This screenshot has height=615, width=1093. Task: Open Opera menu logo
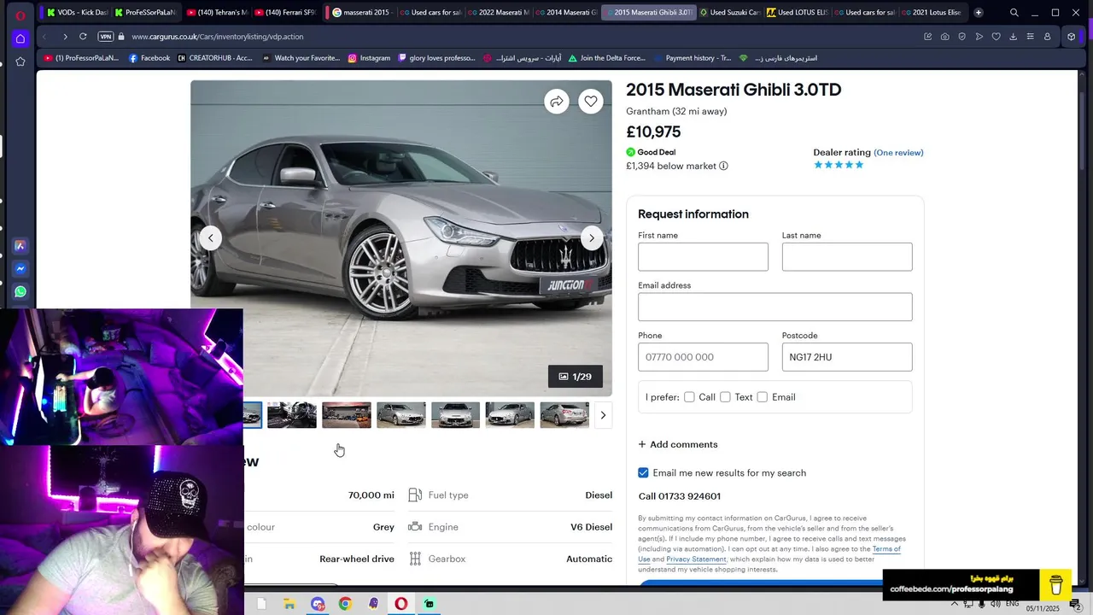[20, 15]
